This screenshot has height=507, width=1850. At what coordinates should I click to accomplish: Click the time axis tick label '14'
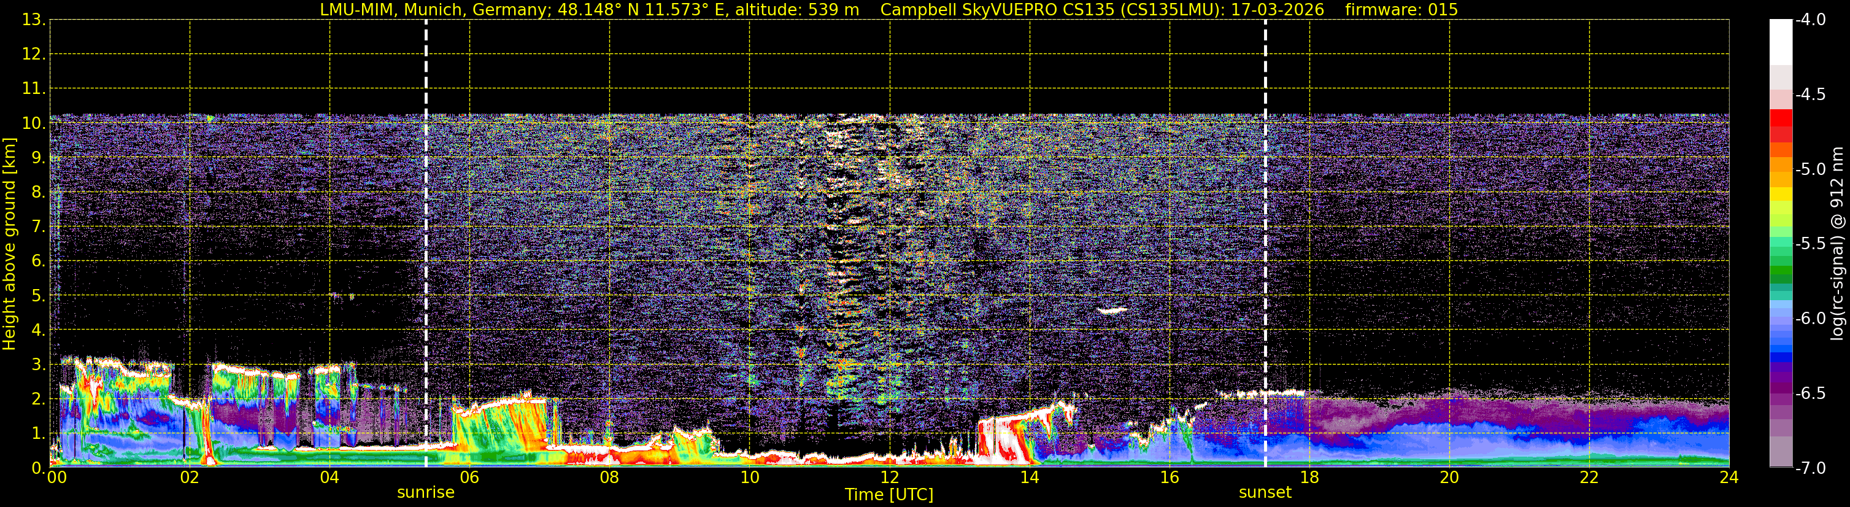pos(1030,478)
